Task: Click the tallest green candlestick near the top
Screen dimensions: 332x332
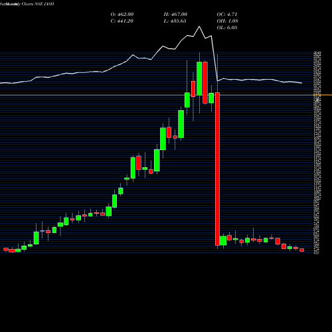Action: click(x=199, y=78)
